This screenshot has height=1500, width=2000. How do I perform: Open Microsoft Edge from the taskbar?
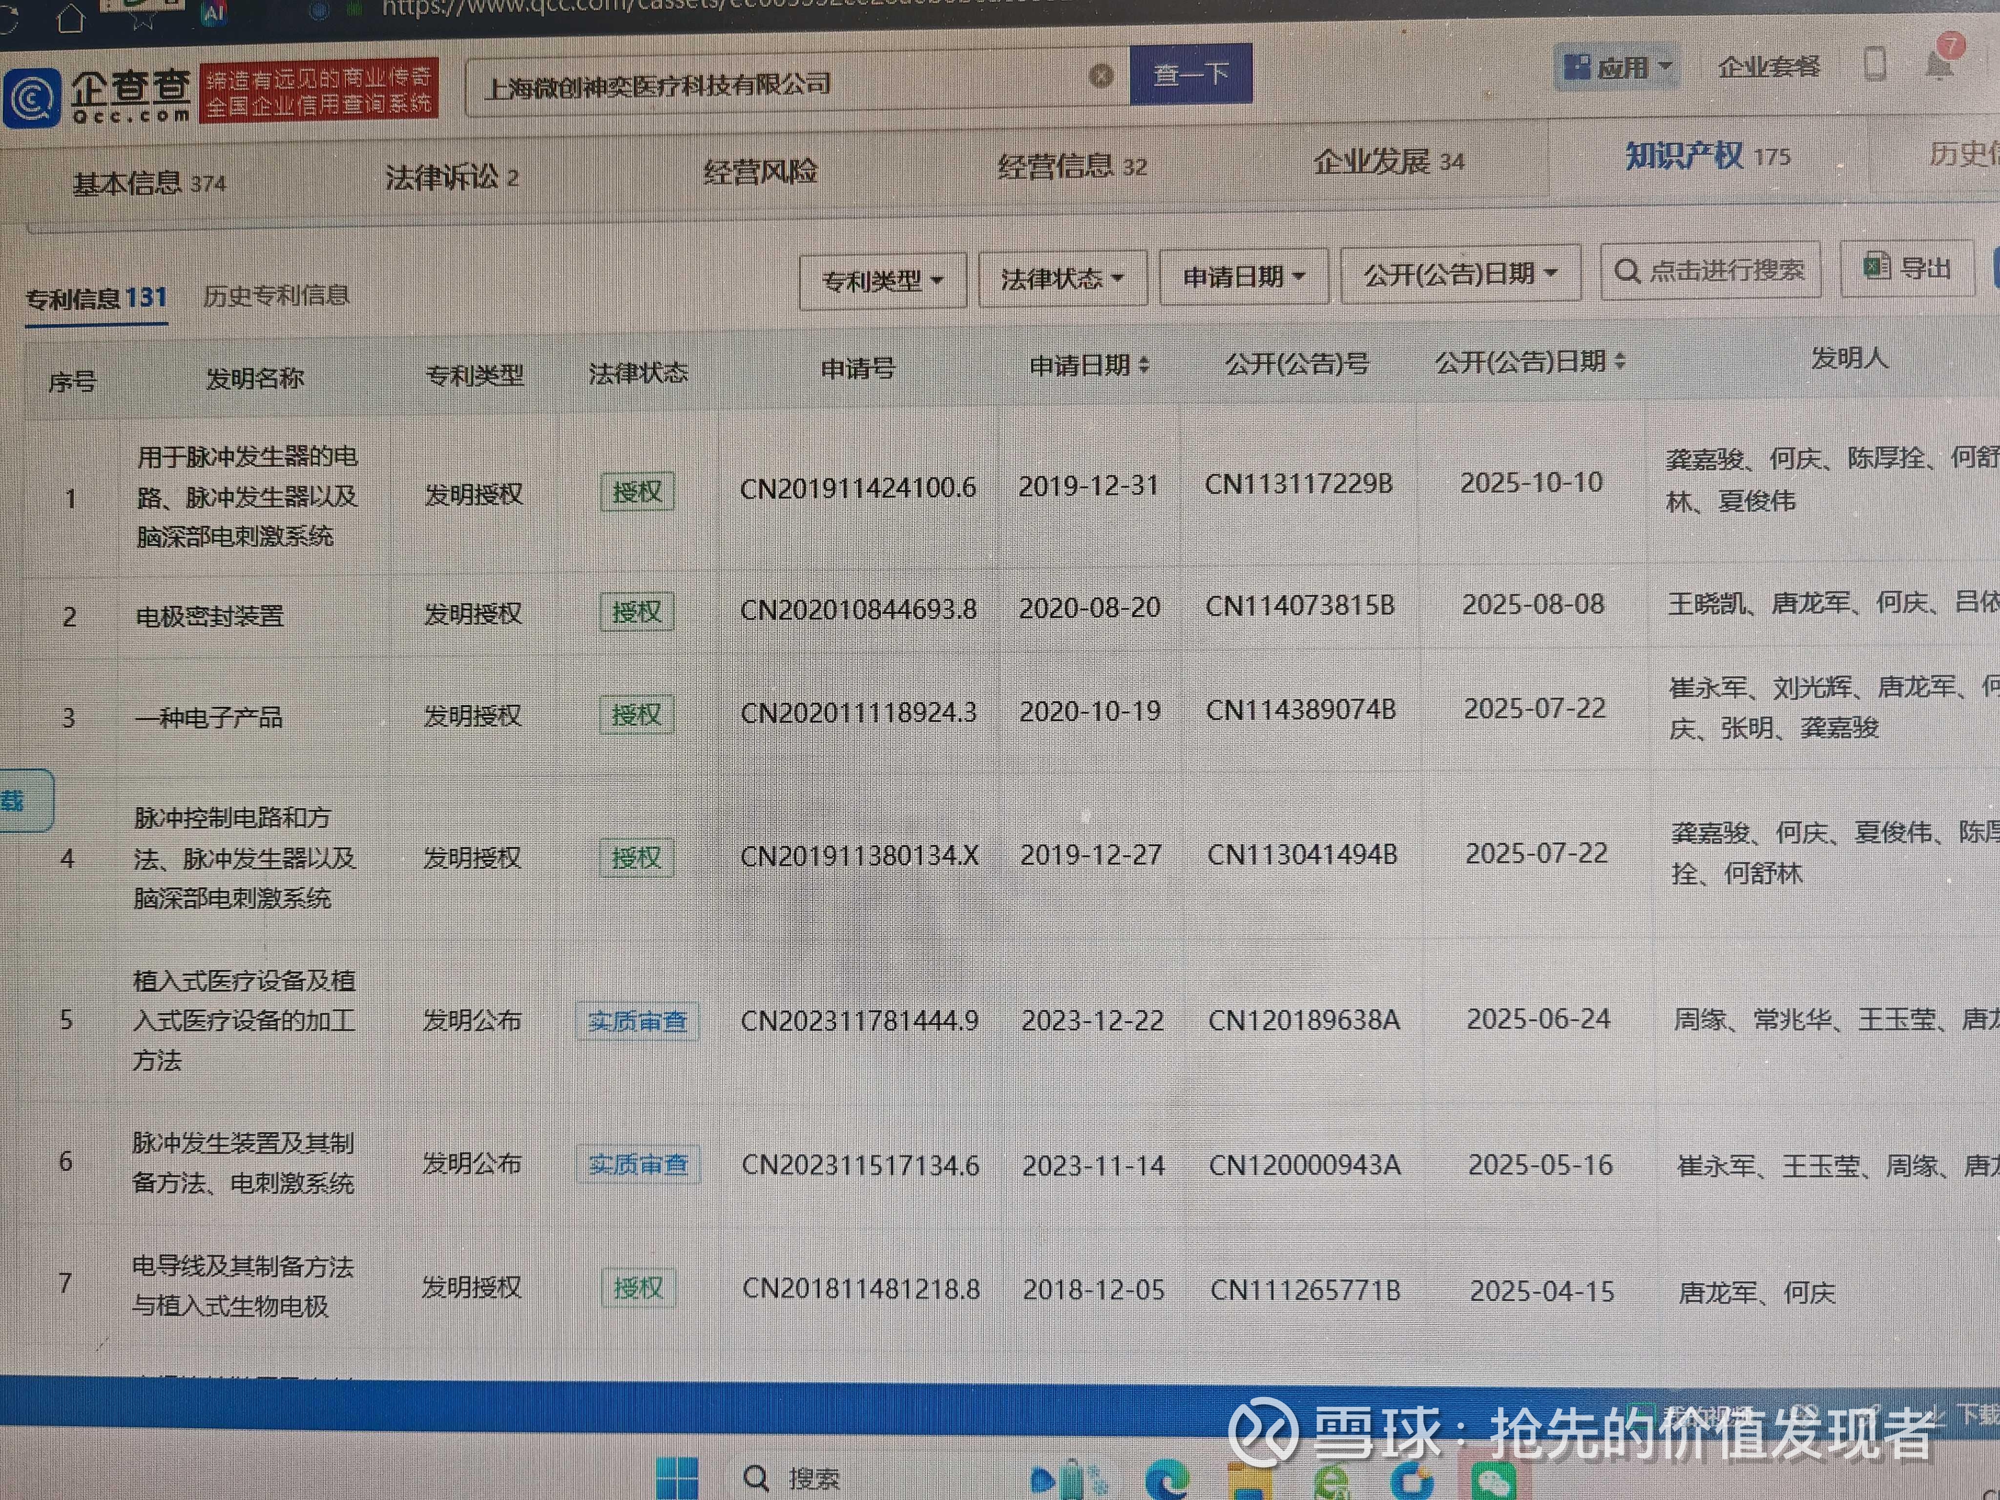coord(1167,1481)
